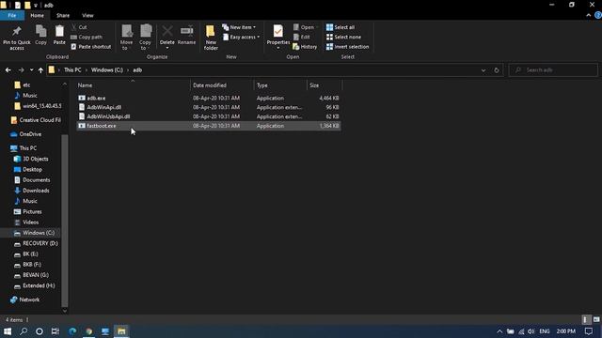
Task: Cut the selected file
Action: (x=79, y=27)
